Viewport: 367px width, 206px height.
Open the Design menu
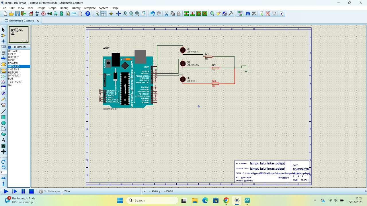coord(41,8)
